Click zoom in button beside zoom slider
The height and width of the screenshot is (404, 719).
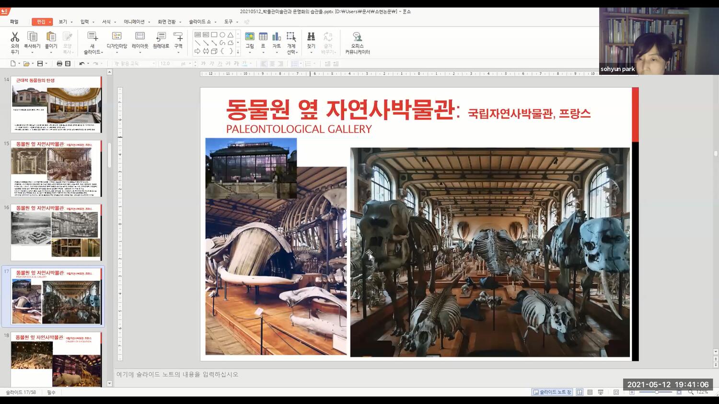pos(679,392)
